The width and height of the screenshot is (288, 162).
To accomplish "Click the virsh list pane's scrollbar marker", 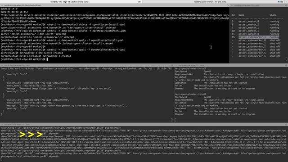I will (286, 59).
